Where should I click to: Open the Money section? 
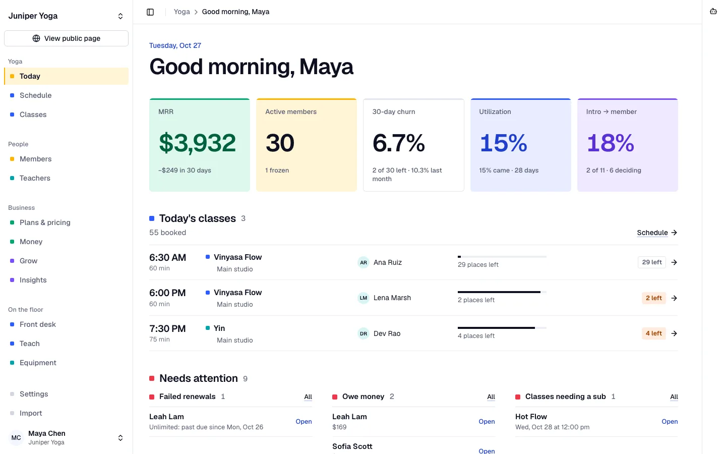click(x=66, y=242)
